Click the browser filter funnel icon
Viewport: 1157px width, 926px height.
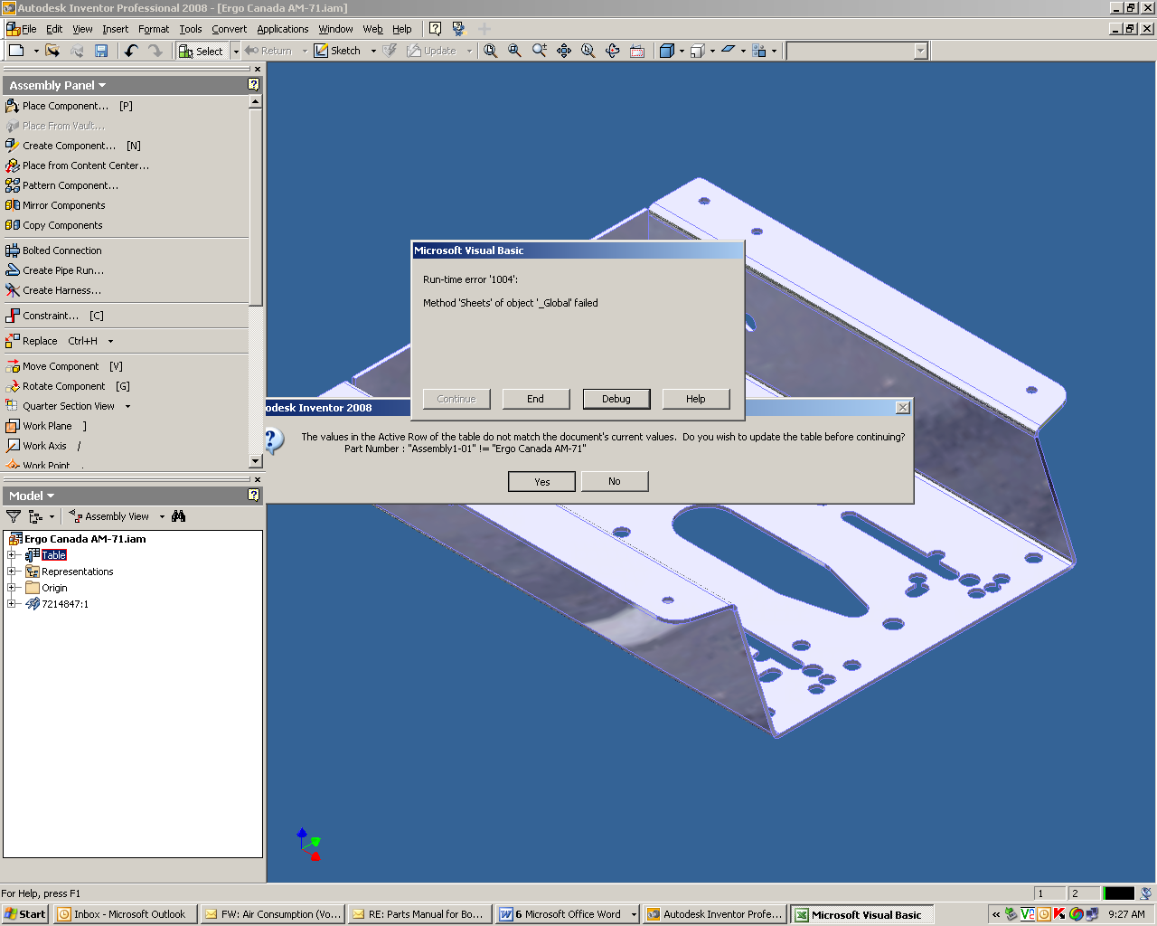coord(14,516)
